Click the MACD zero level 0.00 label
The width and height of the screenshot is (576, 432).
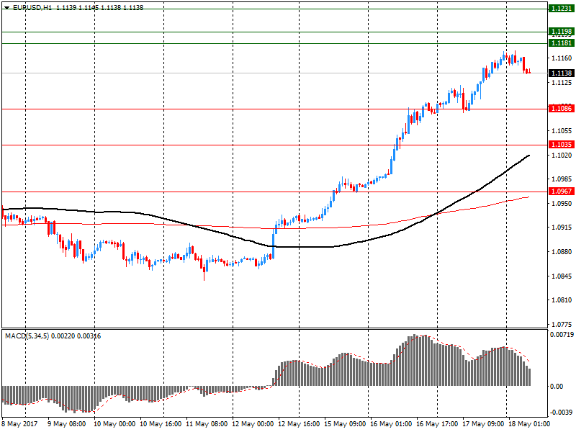point(557,387)
